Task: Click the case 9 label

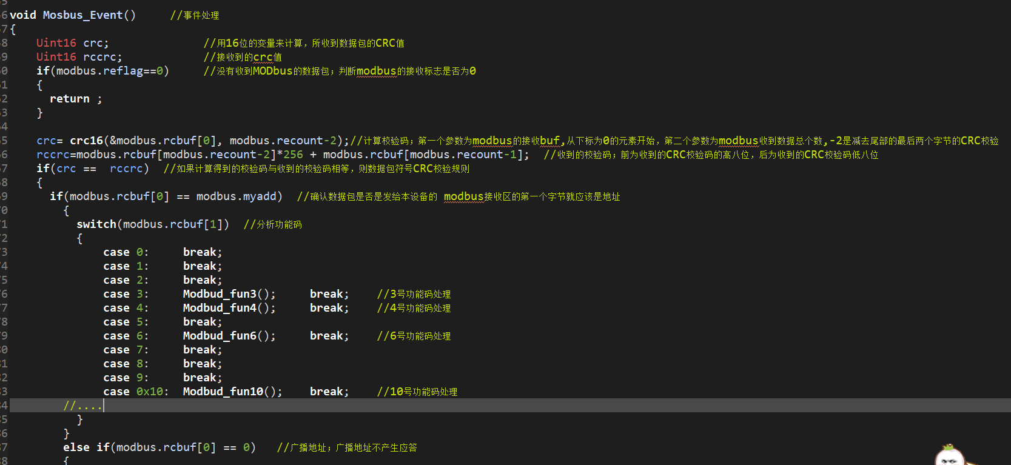Action: pos(126,378)
